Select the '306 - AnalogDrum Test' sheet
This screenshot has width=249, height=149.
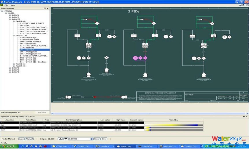pyautogui.click(x=31, y=54)
